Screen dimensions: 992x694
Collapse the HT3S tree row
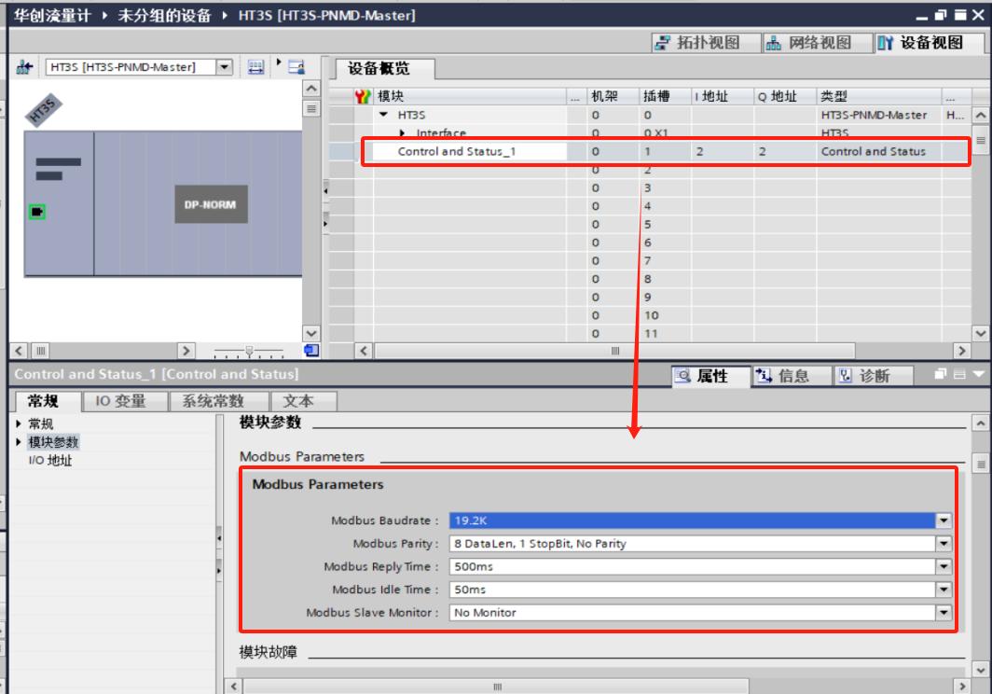click(x=383, y=115)
